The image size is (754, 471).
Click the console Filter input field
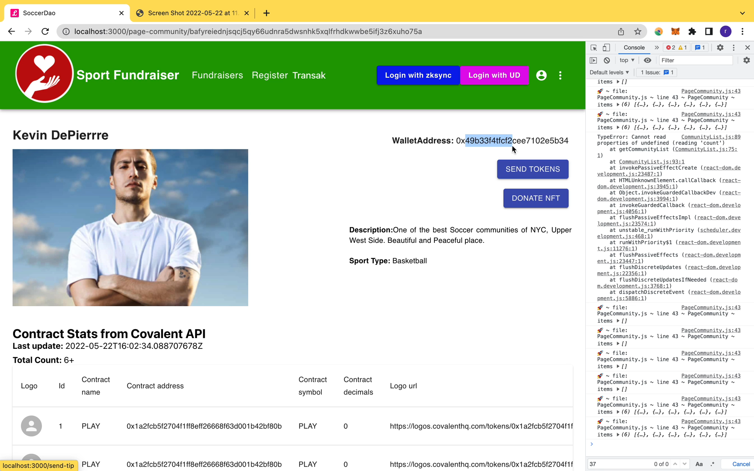tap(695, 60)
